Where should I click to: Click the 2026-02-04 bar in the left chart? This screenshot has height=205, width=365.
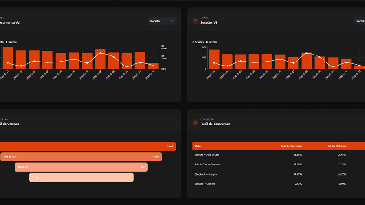pos(48,60)
